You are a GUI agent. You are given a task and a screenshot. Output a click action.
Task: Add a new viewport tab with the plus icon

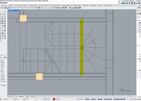tap(37, 97)
